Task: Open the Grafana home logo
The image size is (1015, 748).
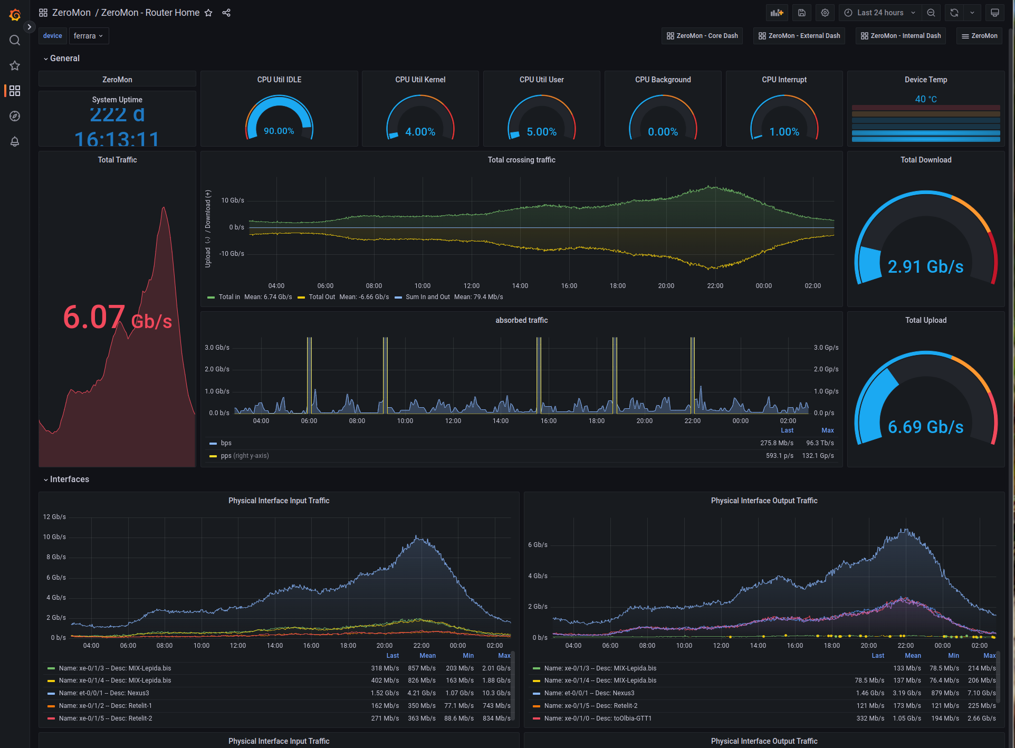Action: click(15, 15)
